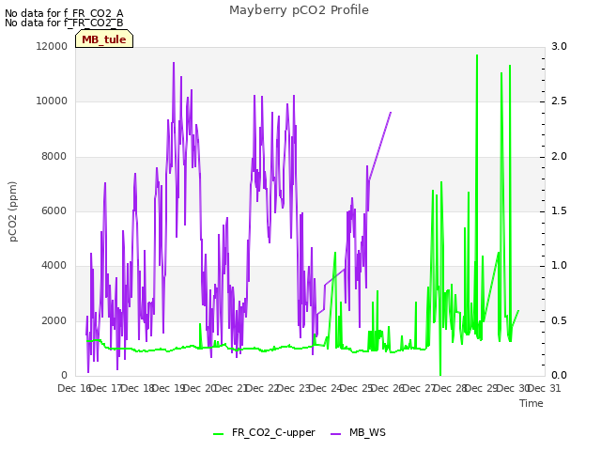Click the MB_tule label box

click(x=104, y=39)
